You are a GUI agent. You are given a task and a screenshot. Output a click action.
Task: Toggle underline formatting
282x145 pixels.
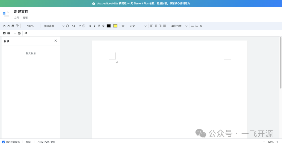click(x=99, y=26)
